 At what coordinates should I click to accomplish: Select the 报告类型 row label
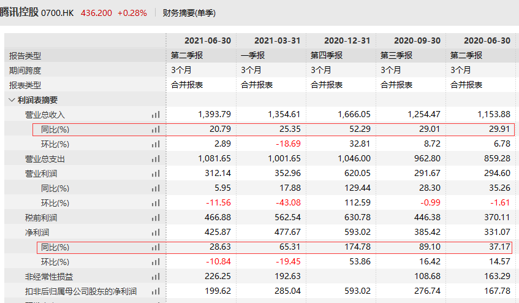pyautogui.click(x=25, y=56)
